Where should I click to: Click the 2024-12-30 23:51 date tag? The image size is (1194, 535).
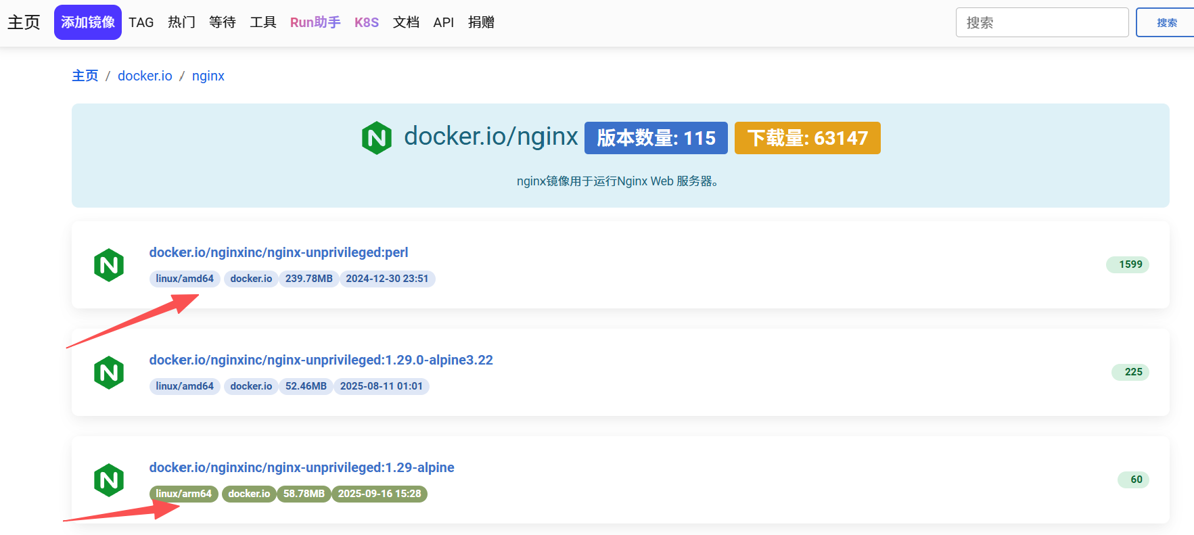click(387, 279)
